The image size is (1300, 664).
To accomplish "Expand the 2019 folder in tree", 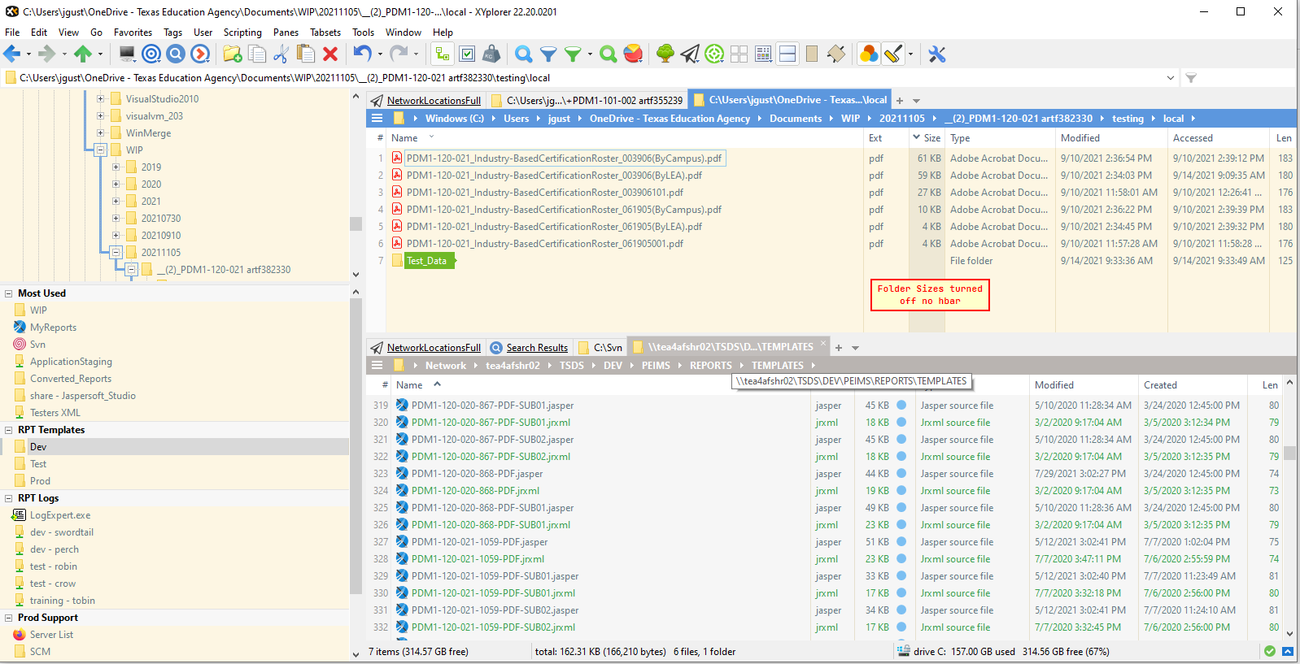I will point(116,167).
